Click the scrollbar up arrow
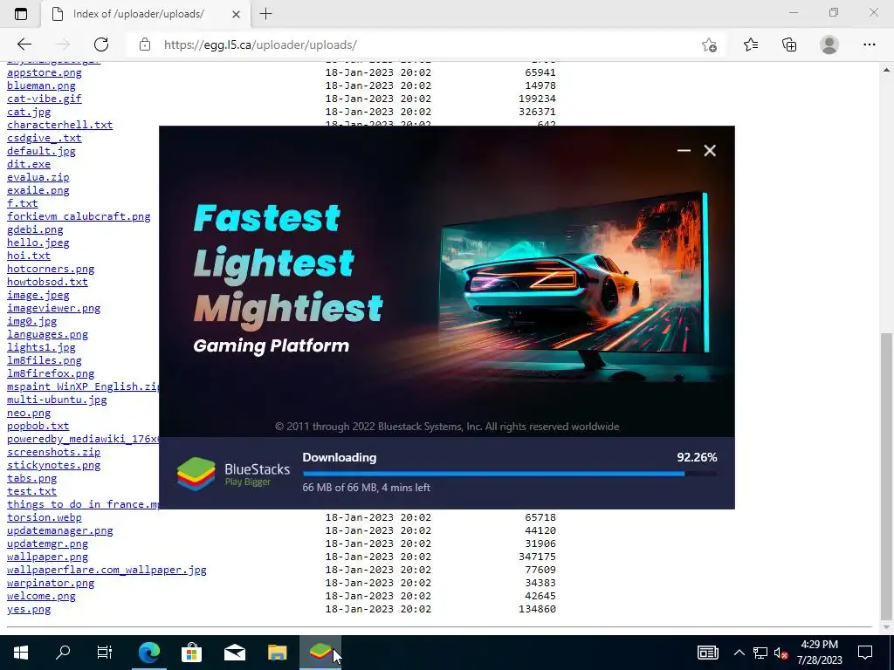Image resolution: width=894 pixels, height=670 pixels. coord(887,70)
